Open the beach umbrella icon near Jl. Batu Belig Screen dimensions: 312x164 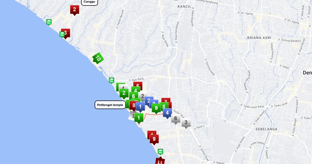click(x=111, y=80)
